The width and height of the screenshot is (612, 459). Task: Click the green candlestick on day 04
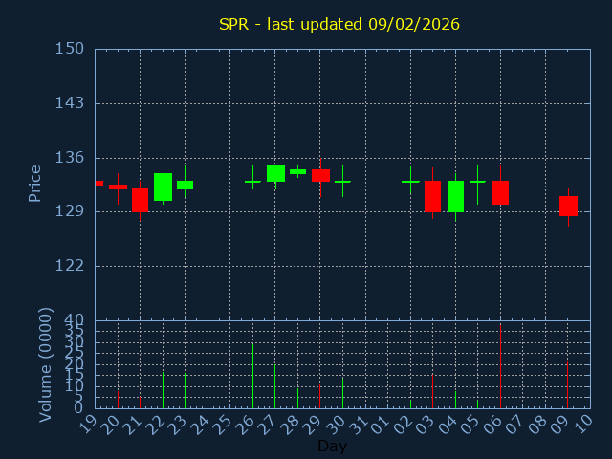point(455,196)
